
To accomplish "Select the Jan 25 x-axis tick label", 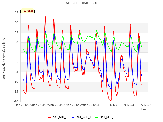I will pyautogui.click(x=46, y=105).
